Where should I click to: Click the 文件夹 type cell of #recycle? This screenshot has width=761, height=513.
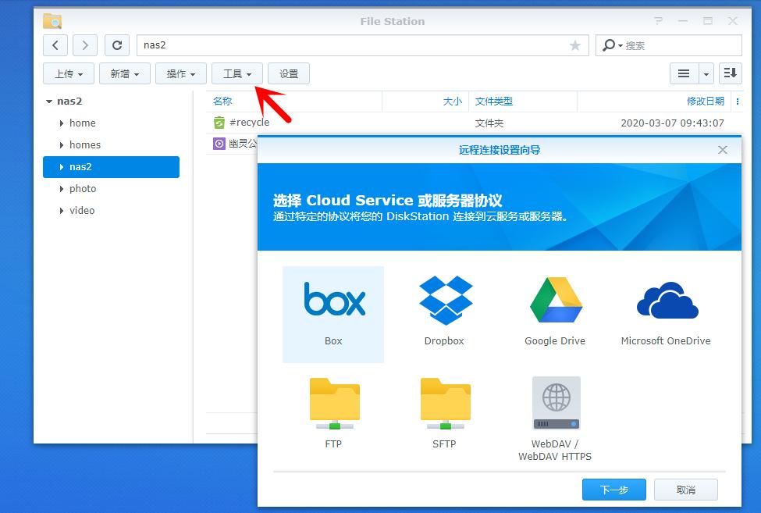click(489, 123)
